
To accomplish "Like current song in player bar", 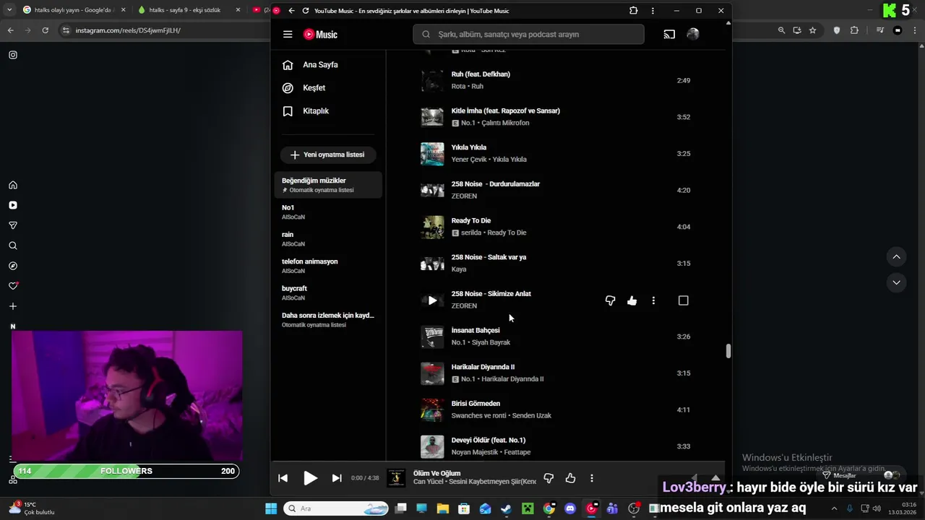I will coord(570,478).
